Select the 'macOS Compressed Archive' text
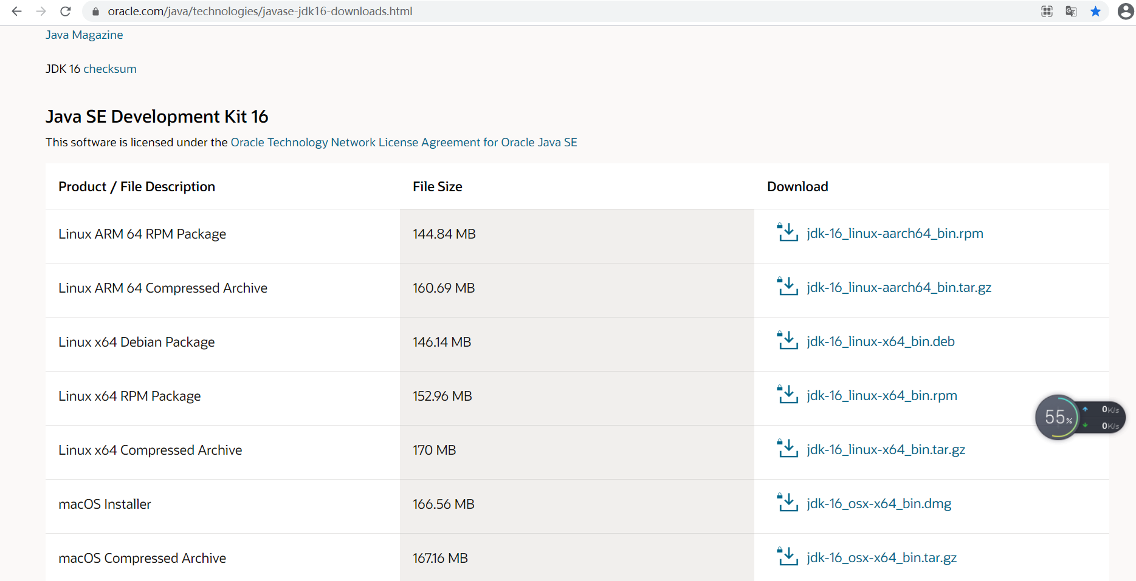This screenshot has height=581, width=1136. (142, 558)
